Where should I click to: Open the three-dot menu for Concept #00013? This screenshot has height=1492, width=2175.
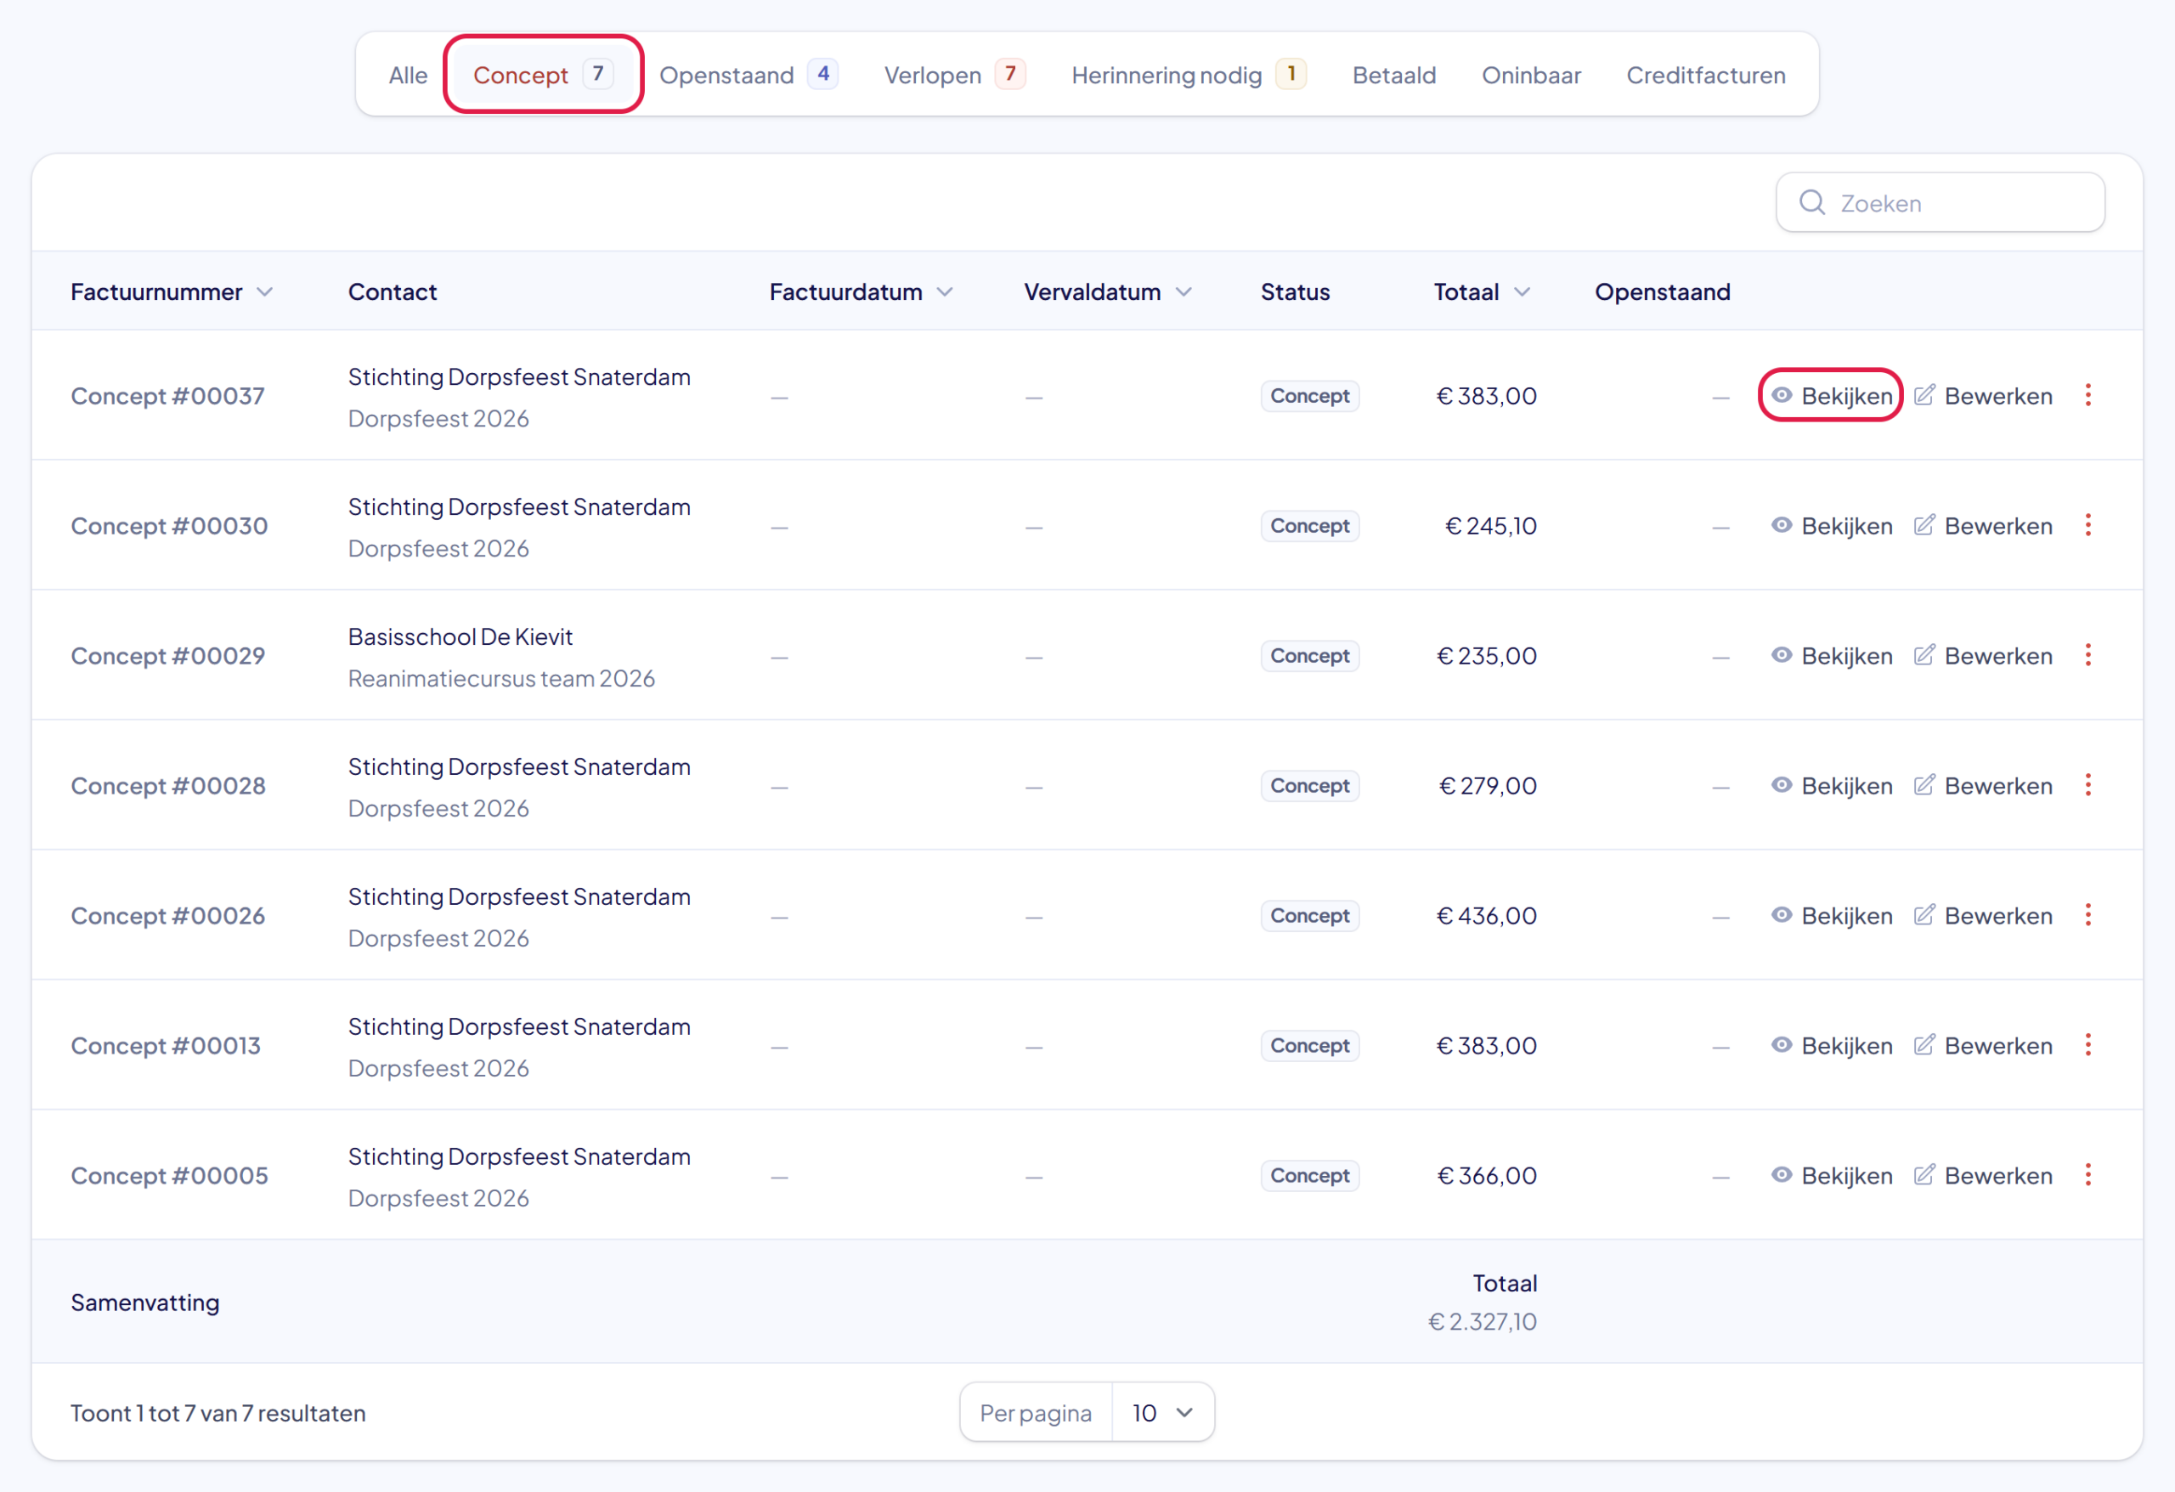pyautogui.click(x=2087, y=1044)
